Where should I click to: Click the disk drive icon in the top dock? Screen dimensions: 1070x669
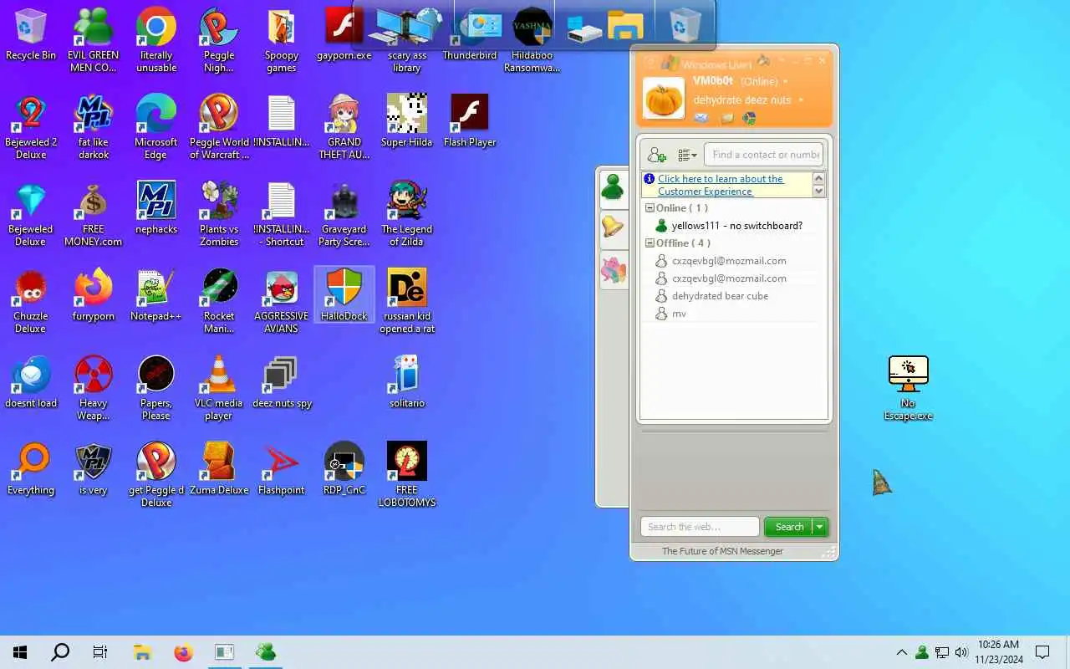point(583,31)
